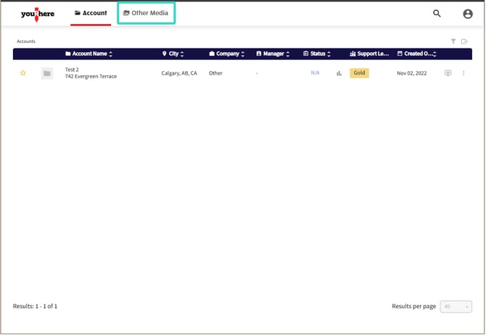Switch to the Other Media tab
Viewport: 486px width, 335px height.
click(146, 13)
